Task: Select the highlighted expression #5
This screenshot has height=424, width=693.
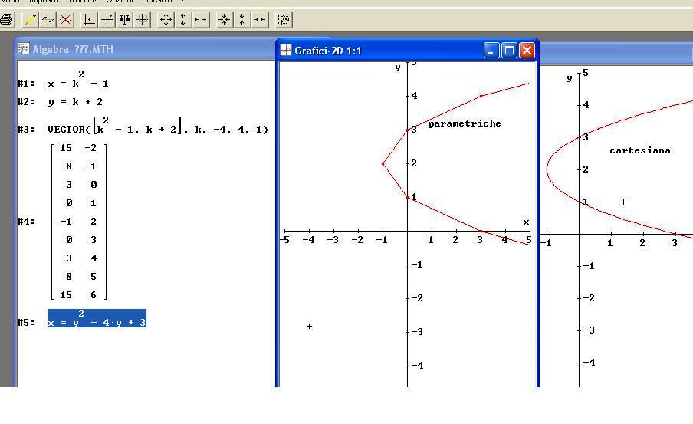Action: tap(97, 318)
